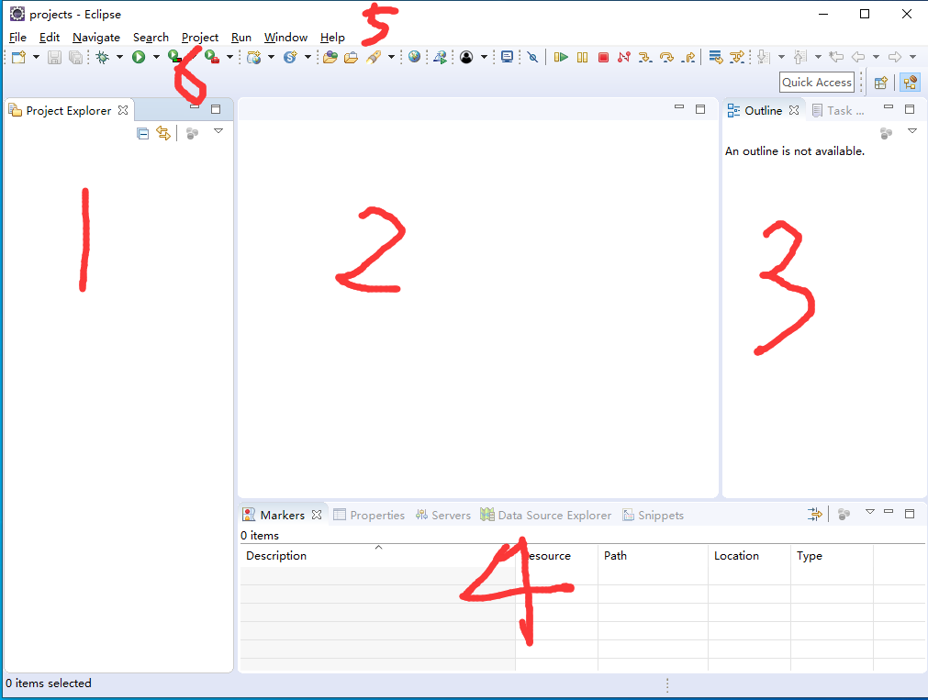Open the Edit menu
The image size is (928, 700).
50,38
